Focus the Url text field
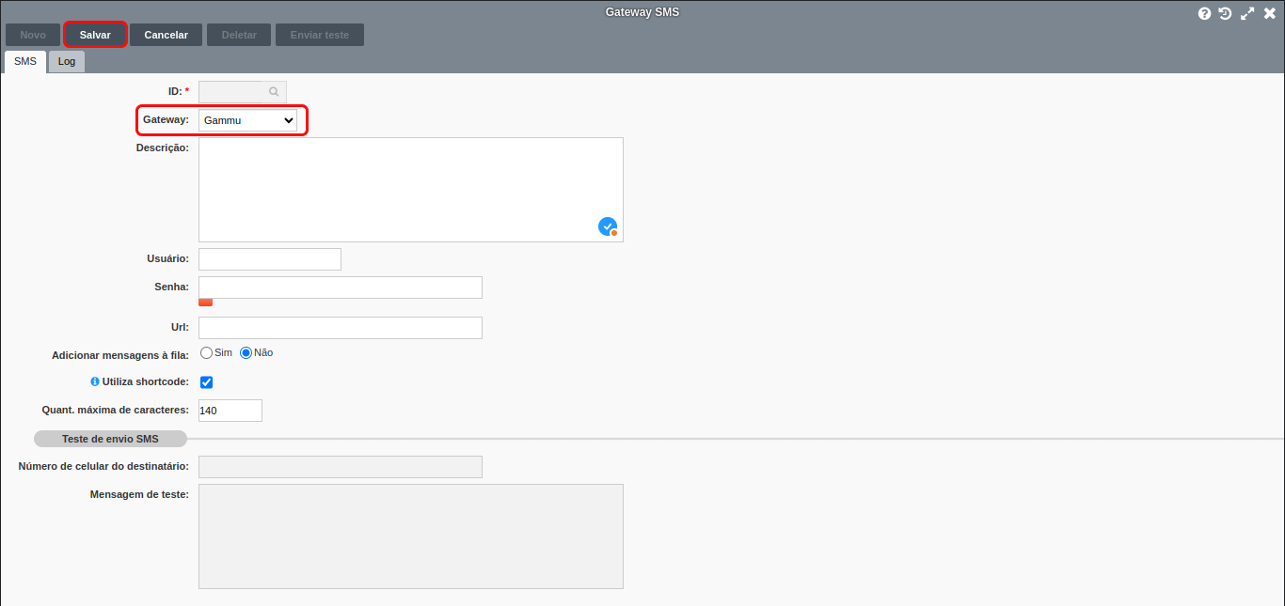This screenshot has height=606, width=1285. point(341,328)
